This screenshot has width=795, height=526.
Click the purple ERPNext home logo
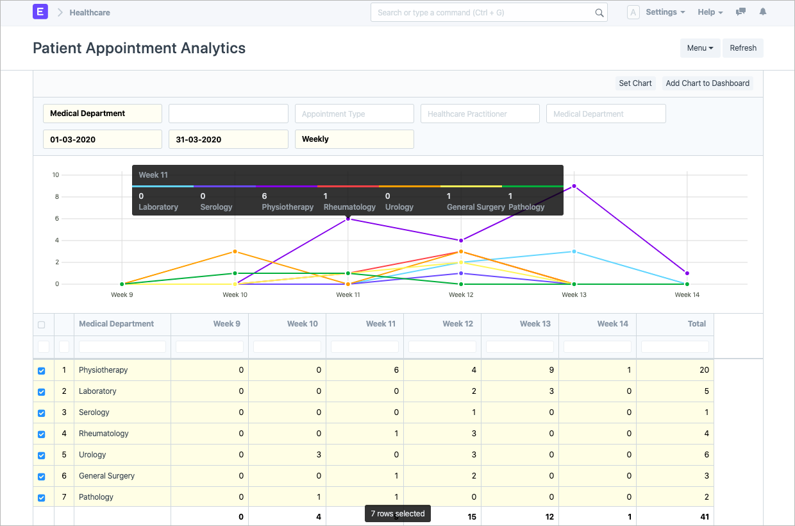(40, 12)
